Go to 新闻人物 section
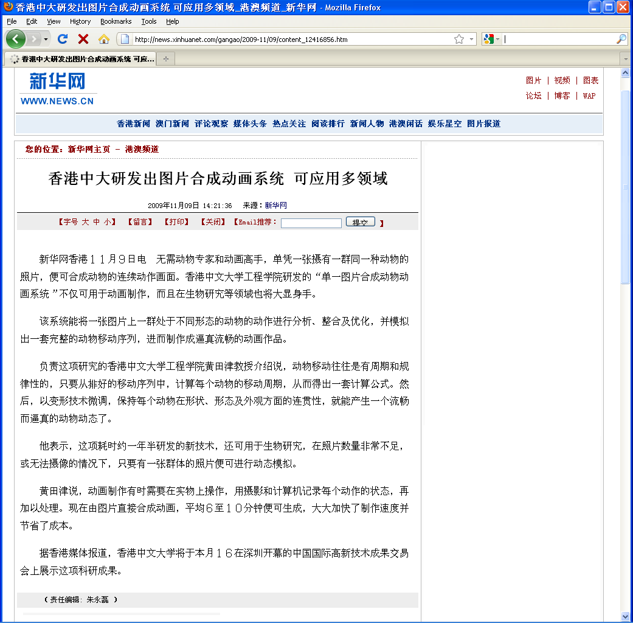This screenshot has width=633, height=623. pos(367,124)
